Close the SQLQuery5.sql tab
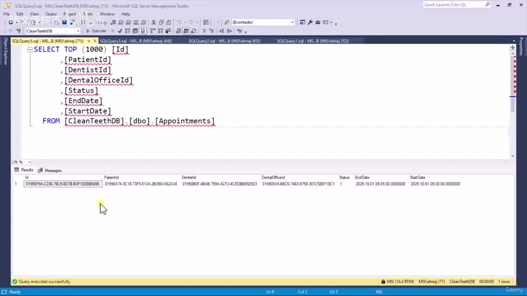Screen dimensions: 527x296 pyautogui.click(x=95, y=41)
